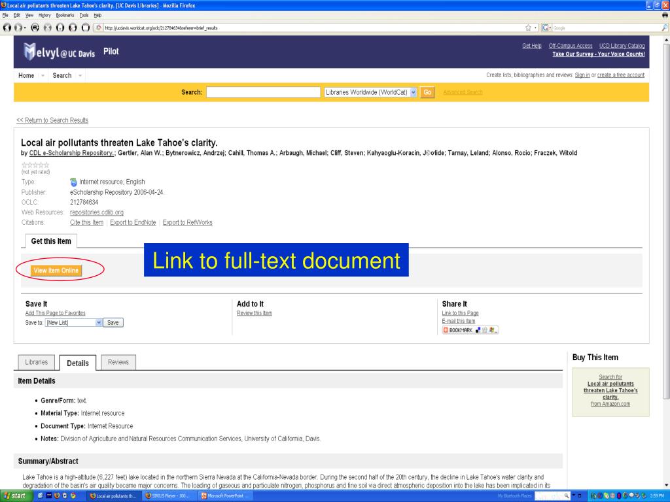670x502 pixels.
Task: Switch to the Reviews tab
Action: pyautogui.click(x=118, y=362)
